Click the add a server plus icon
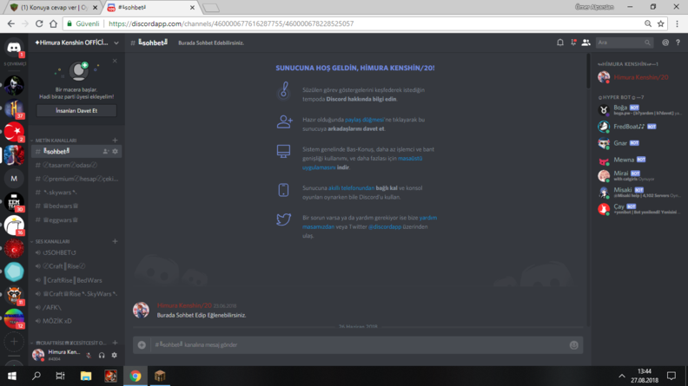 click(14, 341)
